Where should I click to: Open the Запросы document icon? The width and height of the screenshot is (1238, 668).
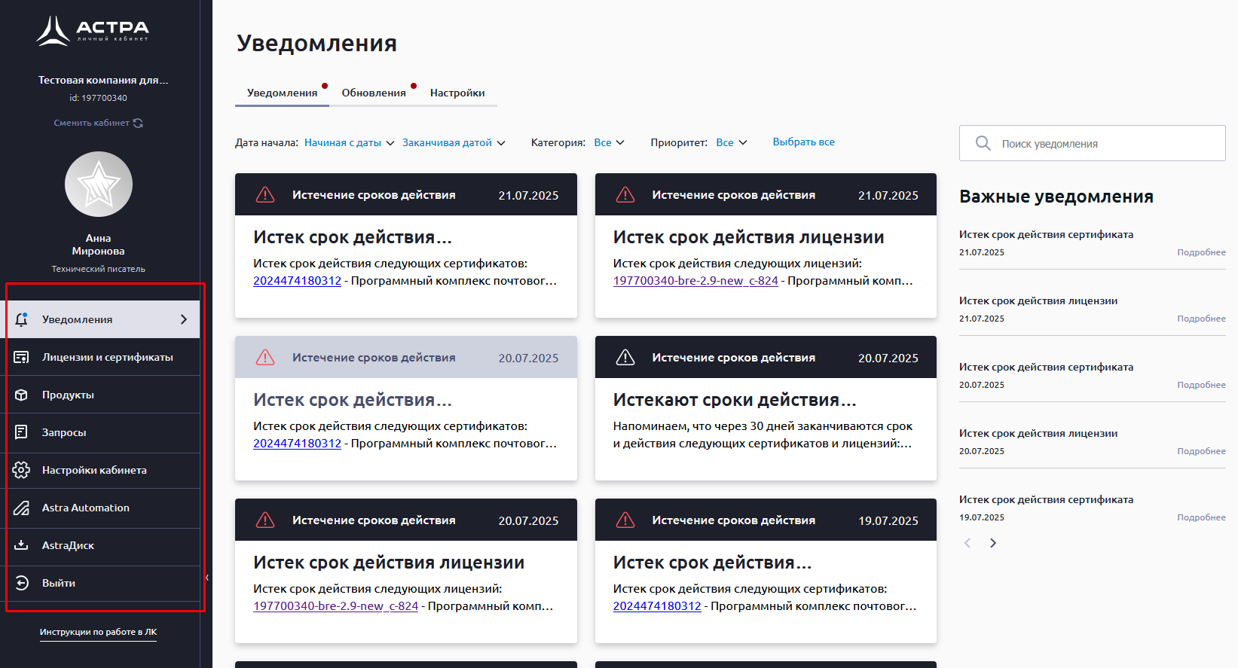pos(21,432)
